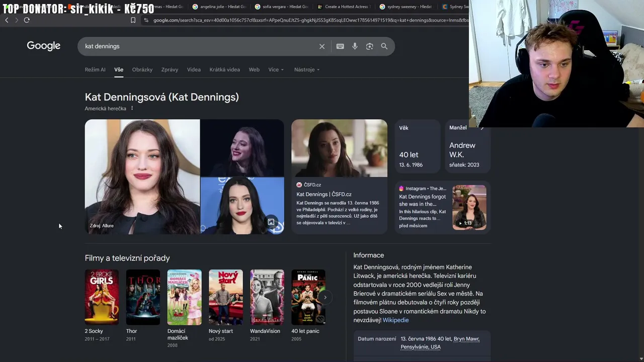Select the Vše results tab

pyautogui.click(x=119, y=69)
